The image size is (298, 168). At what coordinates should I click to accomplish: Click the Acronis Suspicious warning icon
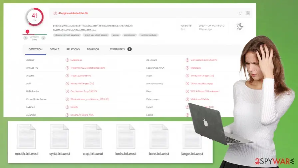pyautogui.click(x=67, y=60)
